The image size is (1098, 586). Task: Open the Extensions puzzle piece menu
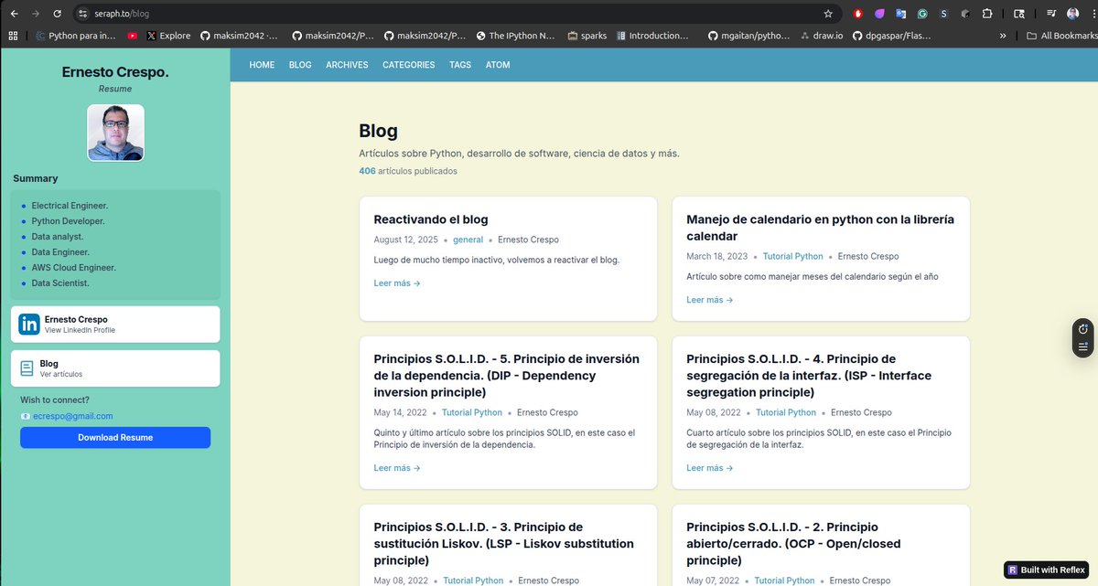click(x=987, y=14)
